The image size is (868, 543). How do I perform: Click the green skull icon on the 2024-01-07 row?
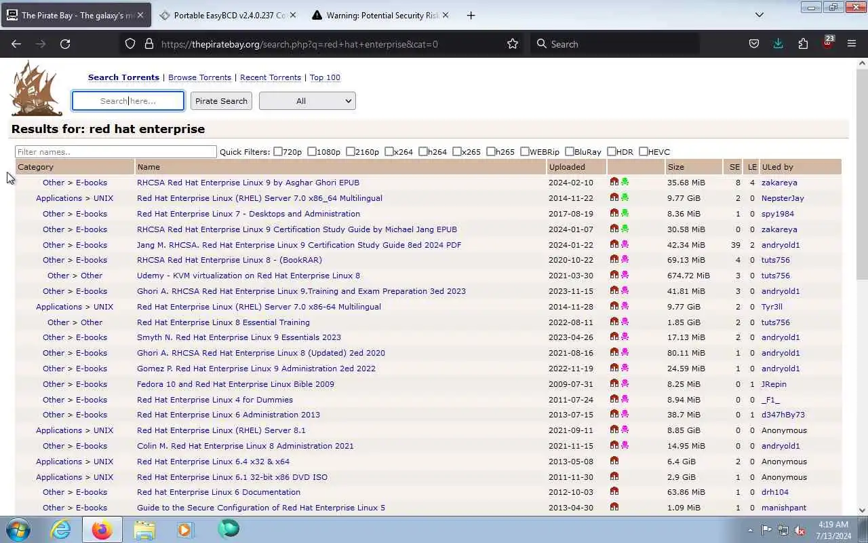click(x=625, y=229)
